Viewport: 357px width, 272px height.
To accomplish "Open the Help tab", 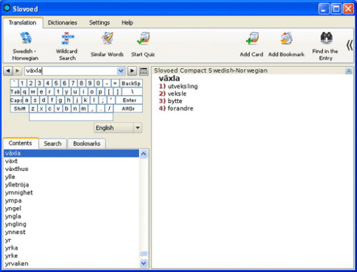I will tap(128, 22).
